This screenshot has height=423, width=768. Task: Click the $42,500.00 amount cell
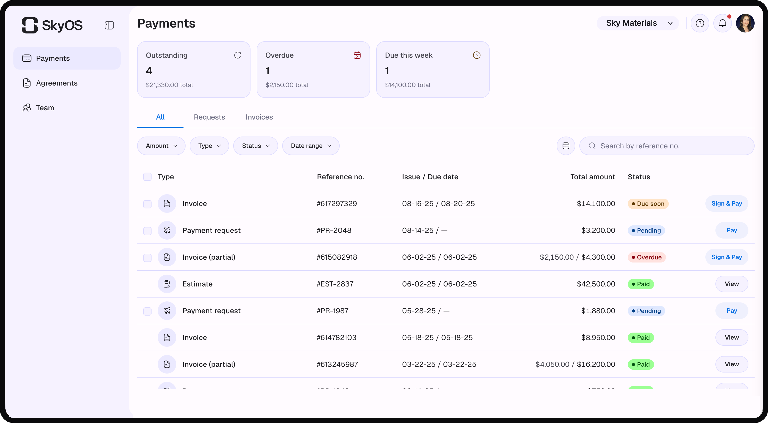point(596,284)
